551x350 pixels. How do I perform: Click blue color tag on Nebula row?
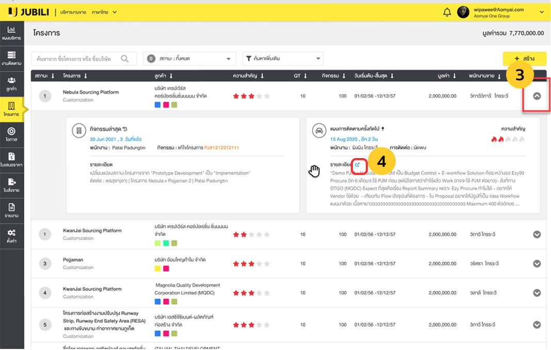pos(158,105)
